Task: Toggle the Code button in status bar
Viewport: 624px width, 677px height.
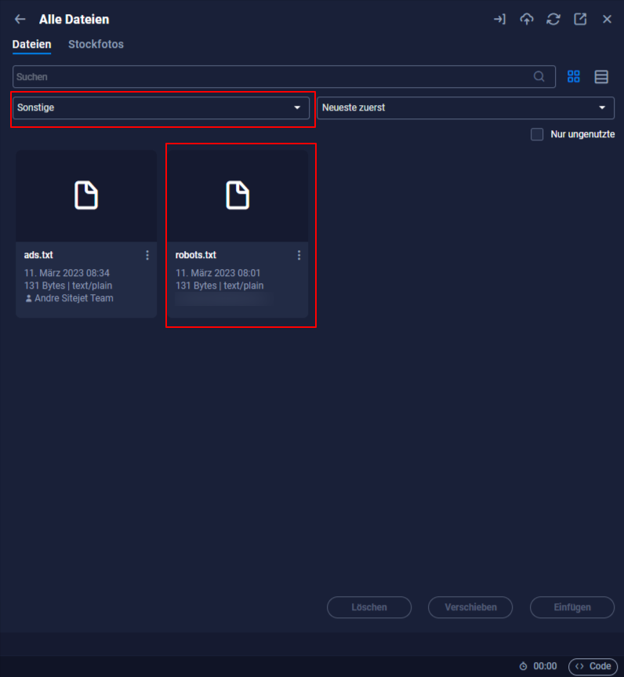Action: (593, 666)
